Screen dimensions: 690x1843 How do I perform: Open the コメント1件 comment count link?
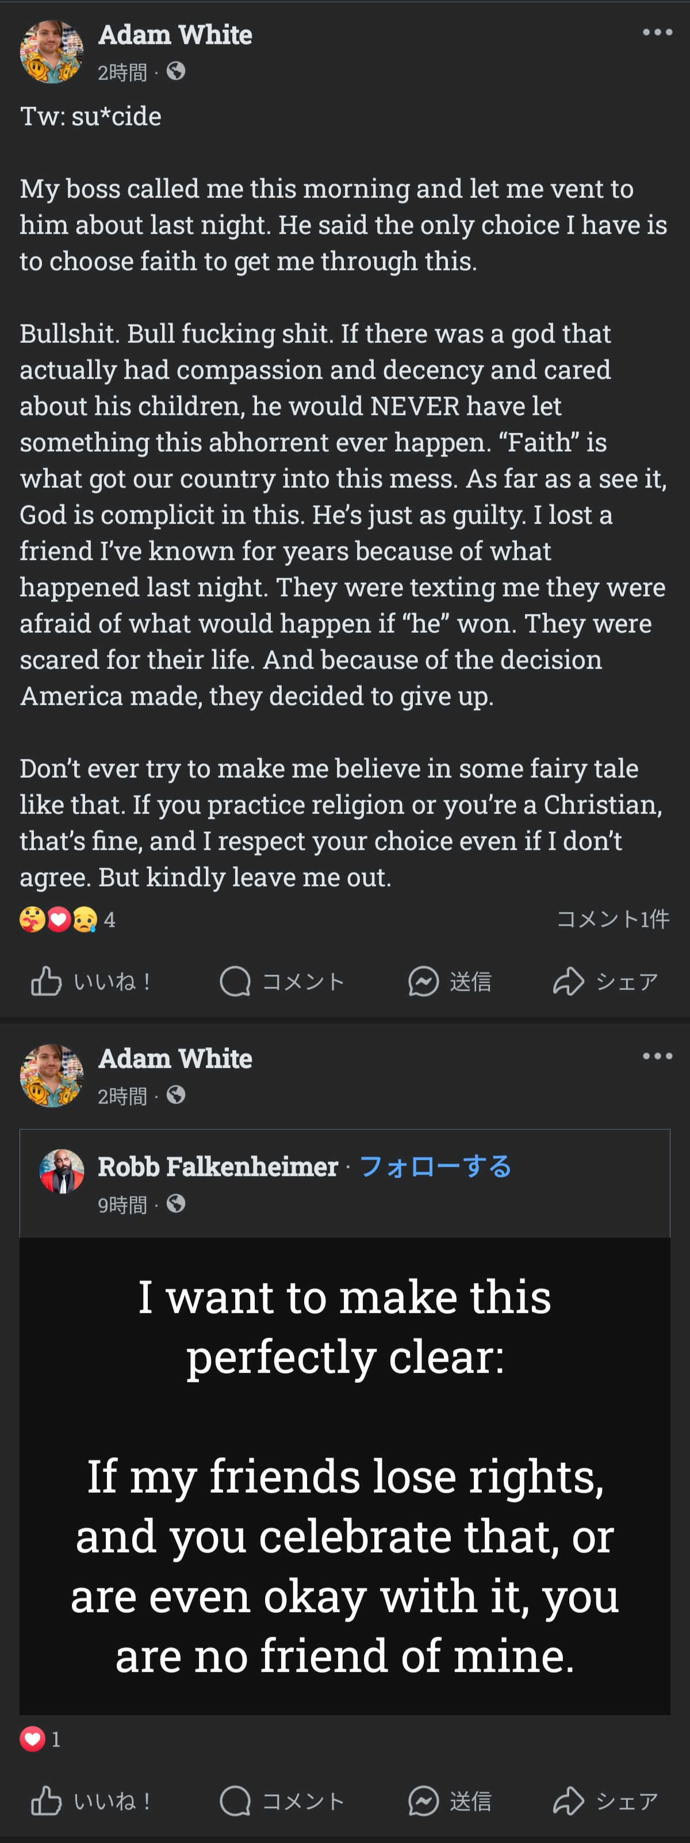(612, 919)
